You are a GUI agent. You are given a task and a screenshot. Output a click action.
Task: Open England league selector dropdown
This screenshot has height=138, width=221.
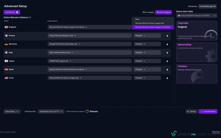89,27
